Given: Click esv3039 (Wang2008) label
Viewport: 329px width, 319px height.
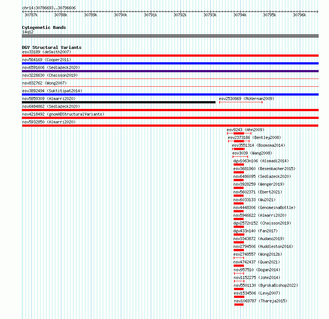Looking at the screenshot, I should pyautogui.click(x=252, y=153).
